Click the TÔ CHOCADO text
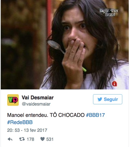Screen dimensions: 130x147 (67, 115)
